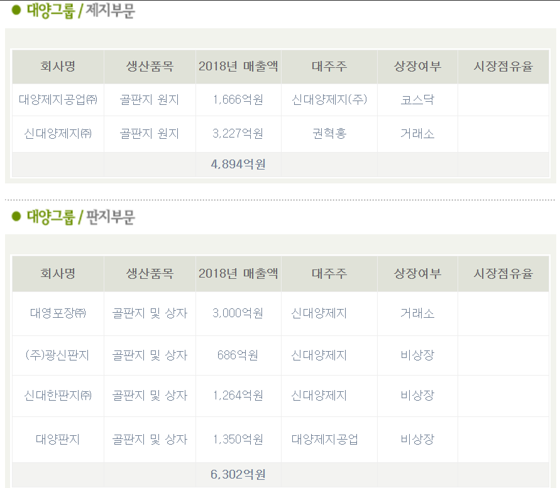Click sales value 1,666억원
560x488 pixels.
tap(238, 100)
